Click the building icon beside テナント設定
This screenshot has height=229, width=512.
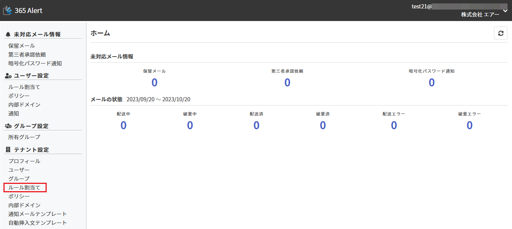pyautogui.click(x=8, y=149)
